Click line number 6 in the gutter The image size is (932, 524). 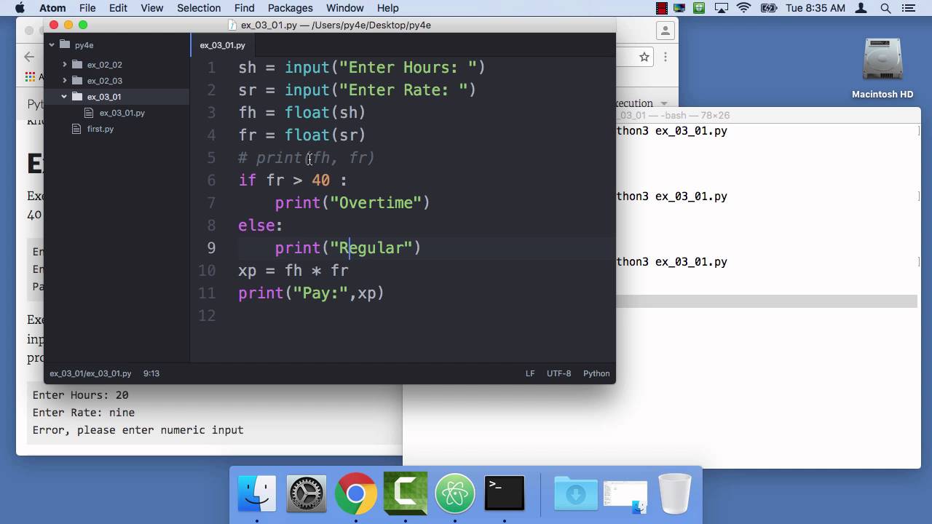[x=211, y=180]
